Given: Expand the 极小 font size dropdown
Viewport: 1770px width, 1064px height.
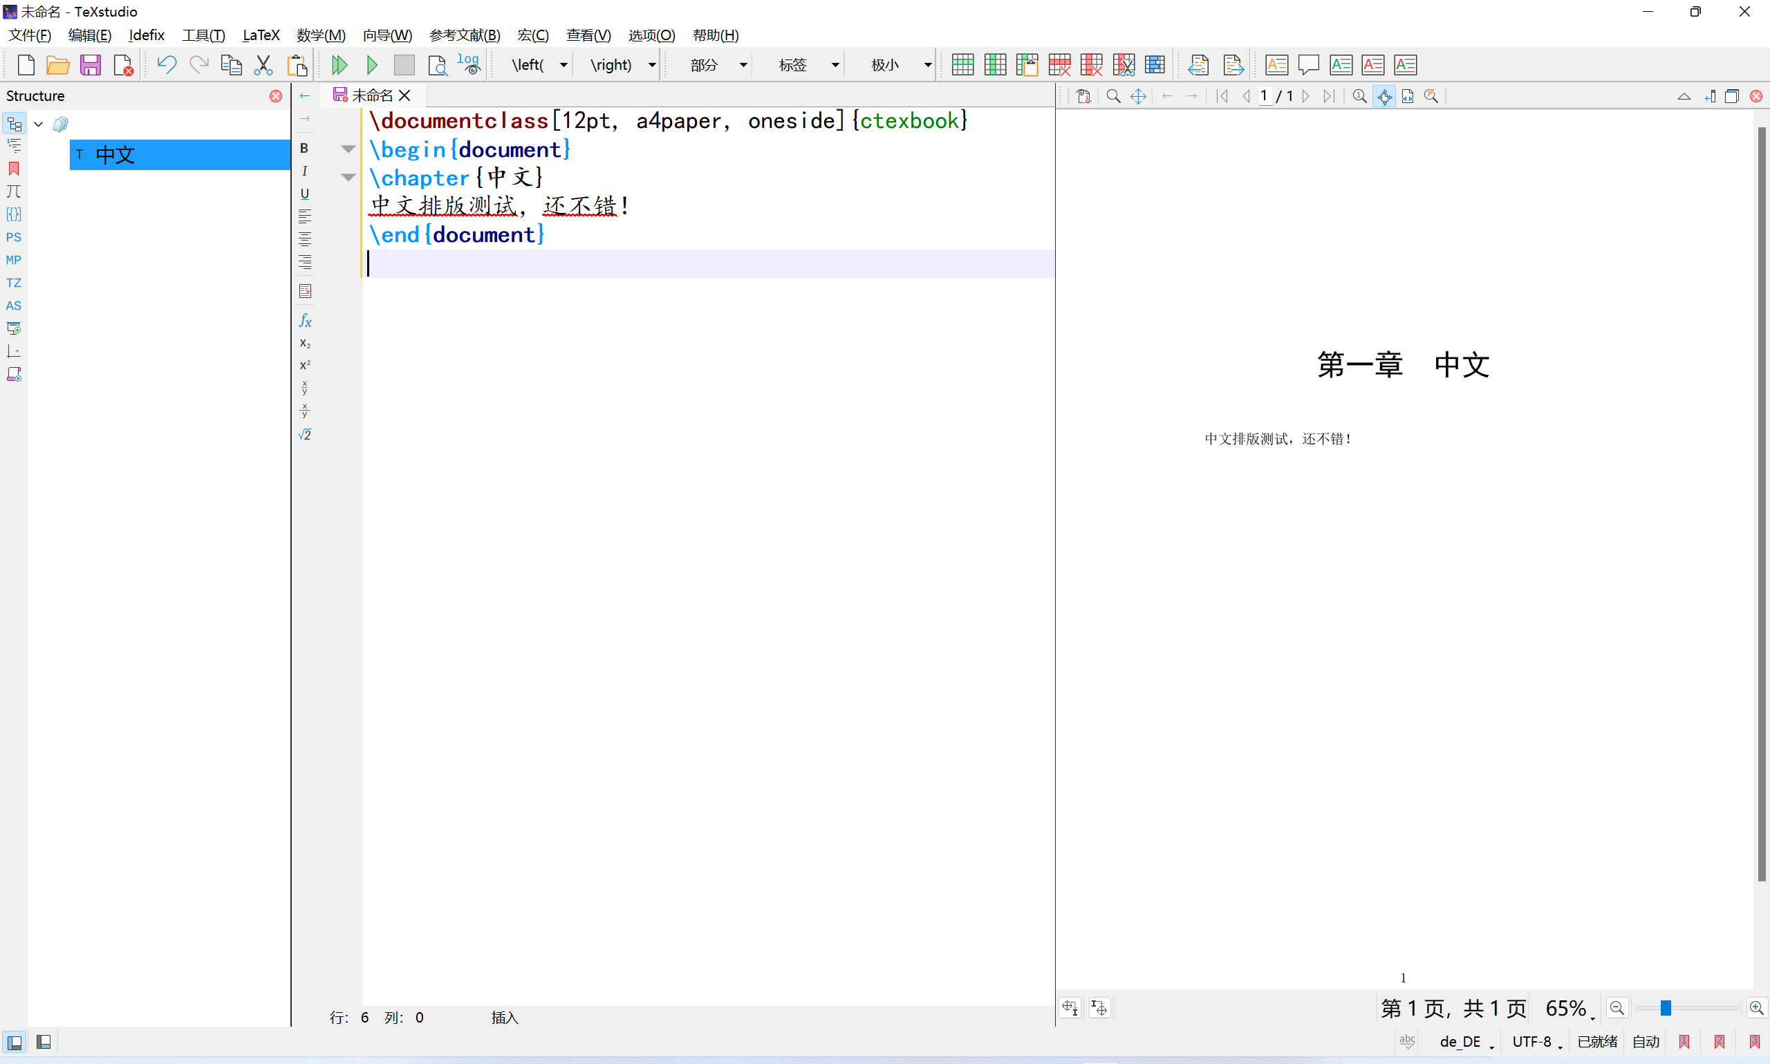Looking at the screenshot, I should (927, 65).
